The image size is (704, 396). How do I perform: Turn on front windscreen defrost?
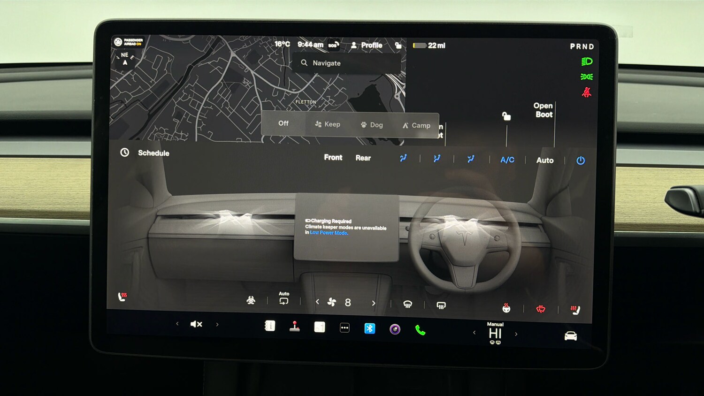(x=408, y=304)
